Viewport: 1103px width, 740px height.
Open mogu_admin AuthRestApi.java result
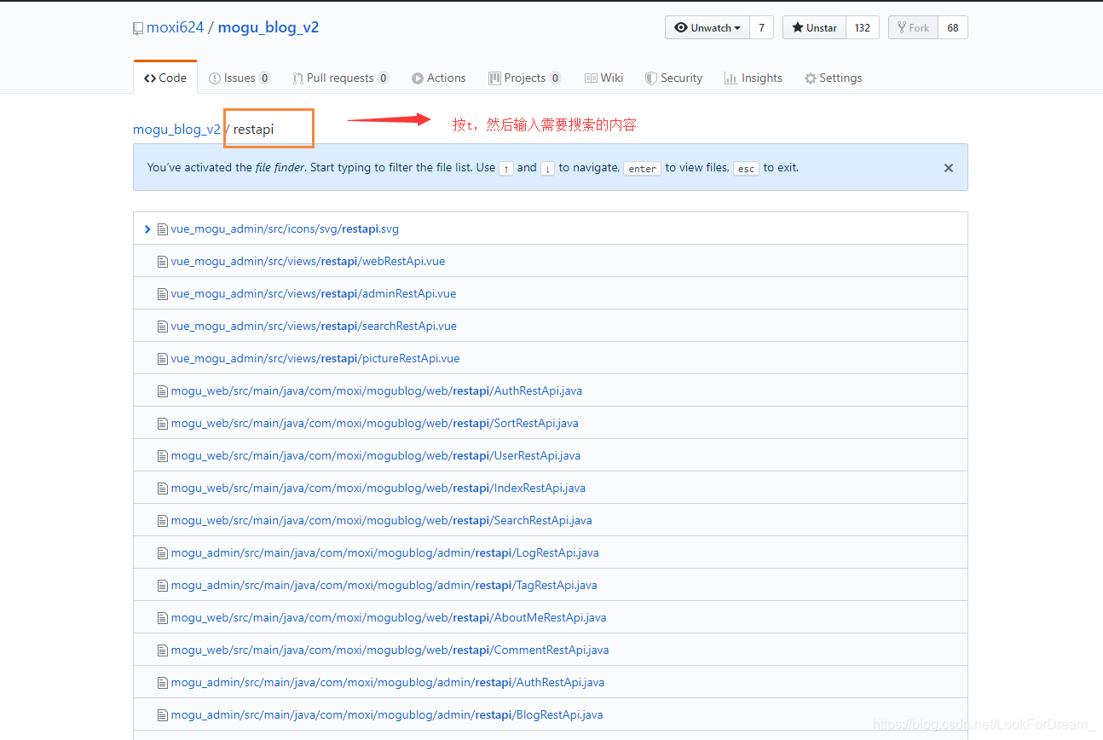pos(388,682)
